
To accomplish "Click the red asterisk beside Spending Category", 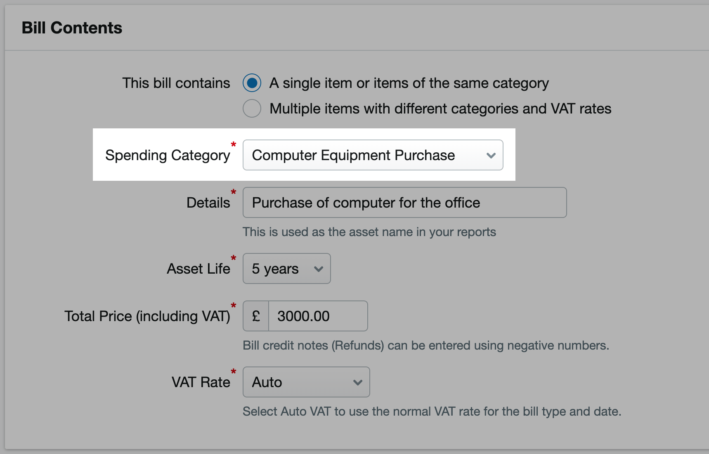I will [x=234, y=144].
